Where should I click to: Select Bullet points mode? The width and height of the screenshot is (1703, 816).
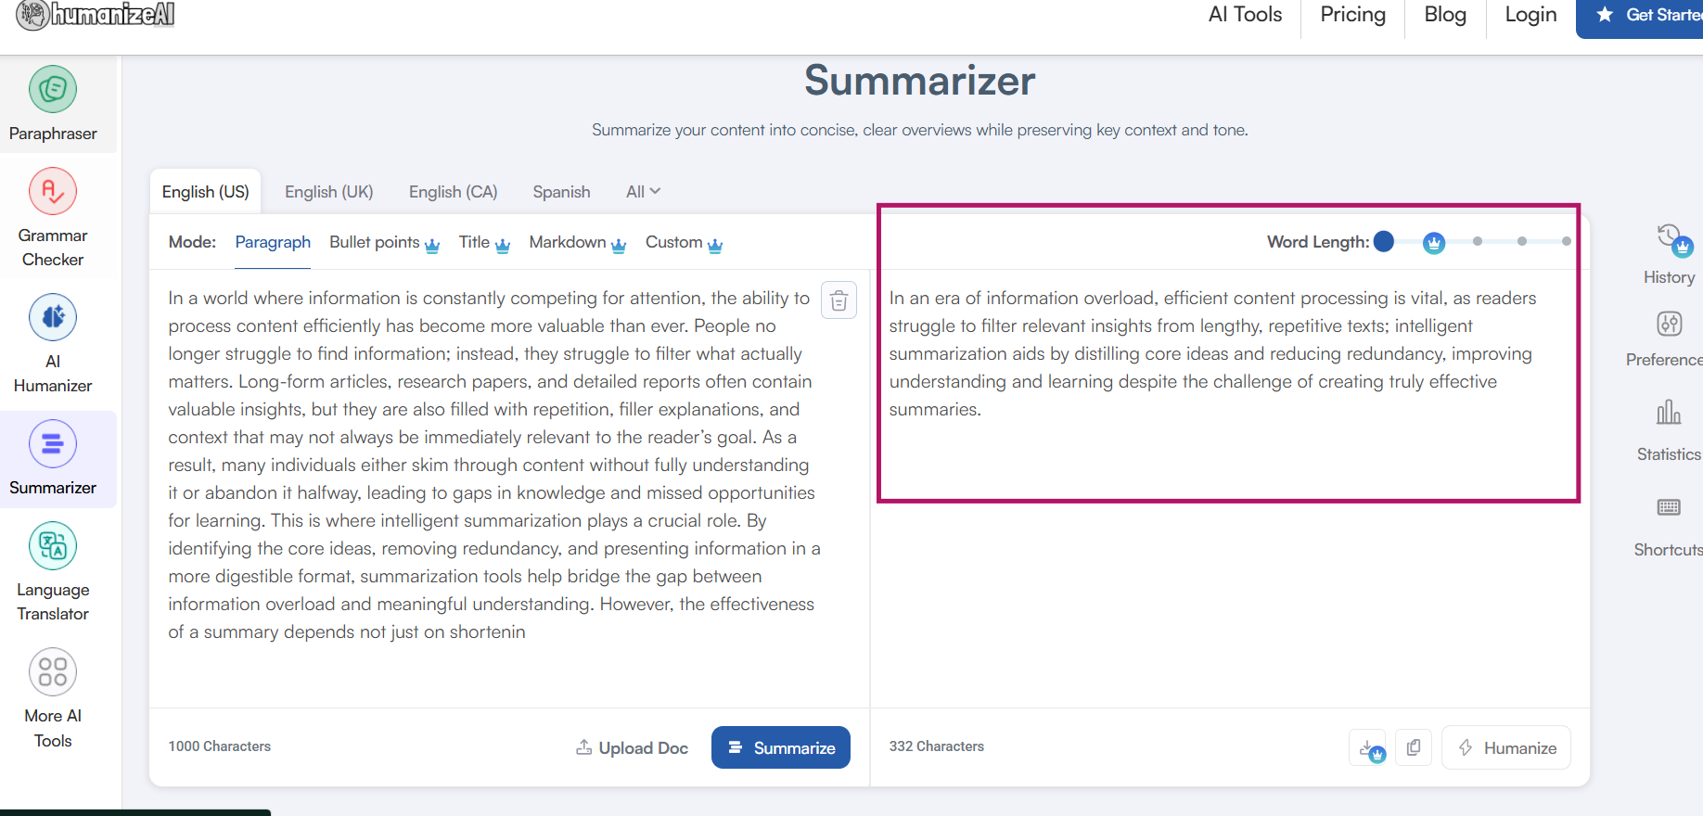[375, 242]
